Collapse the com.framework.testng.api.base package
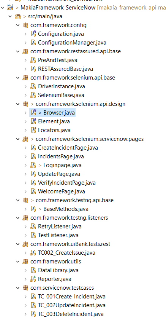 coord(18,200)
